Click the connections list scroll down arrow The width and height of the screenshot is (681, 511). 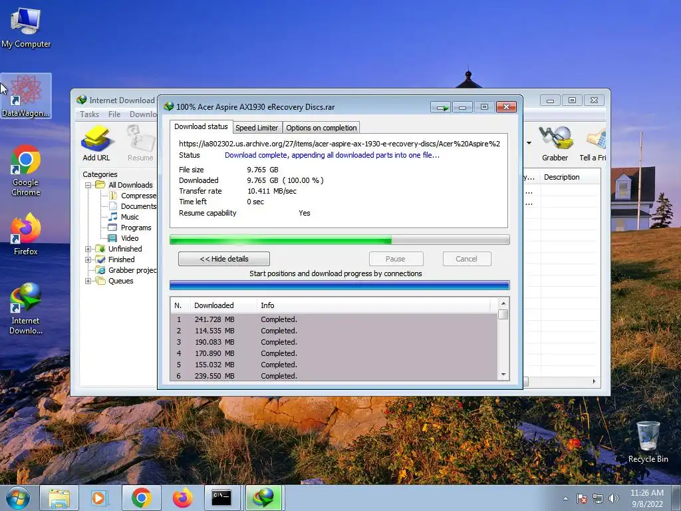(503, 375)
